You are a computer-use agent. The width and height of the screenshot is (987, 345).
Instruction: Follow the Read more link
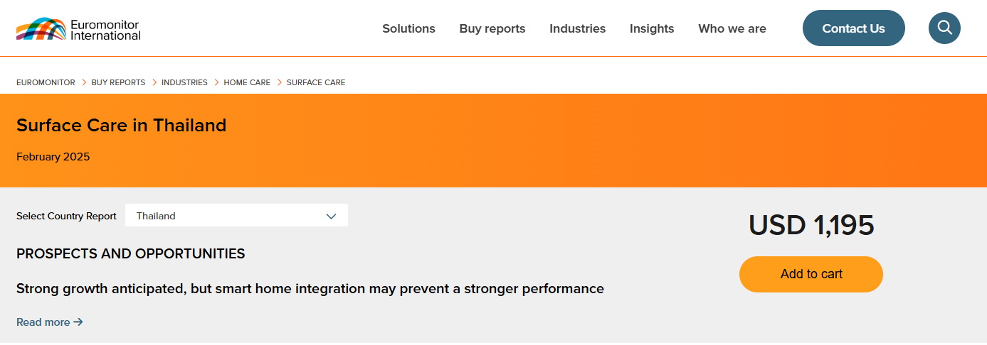click(43, 322)
